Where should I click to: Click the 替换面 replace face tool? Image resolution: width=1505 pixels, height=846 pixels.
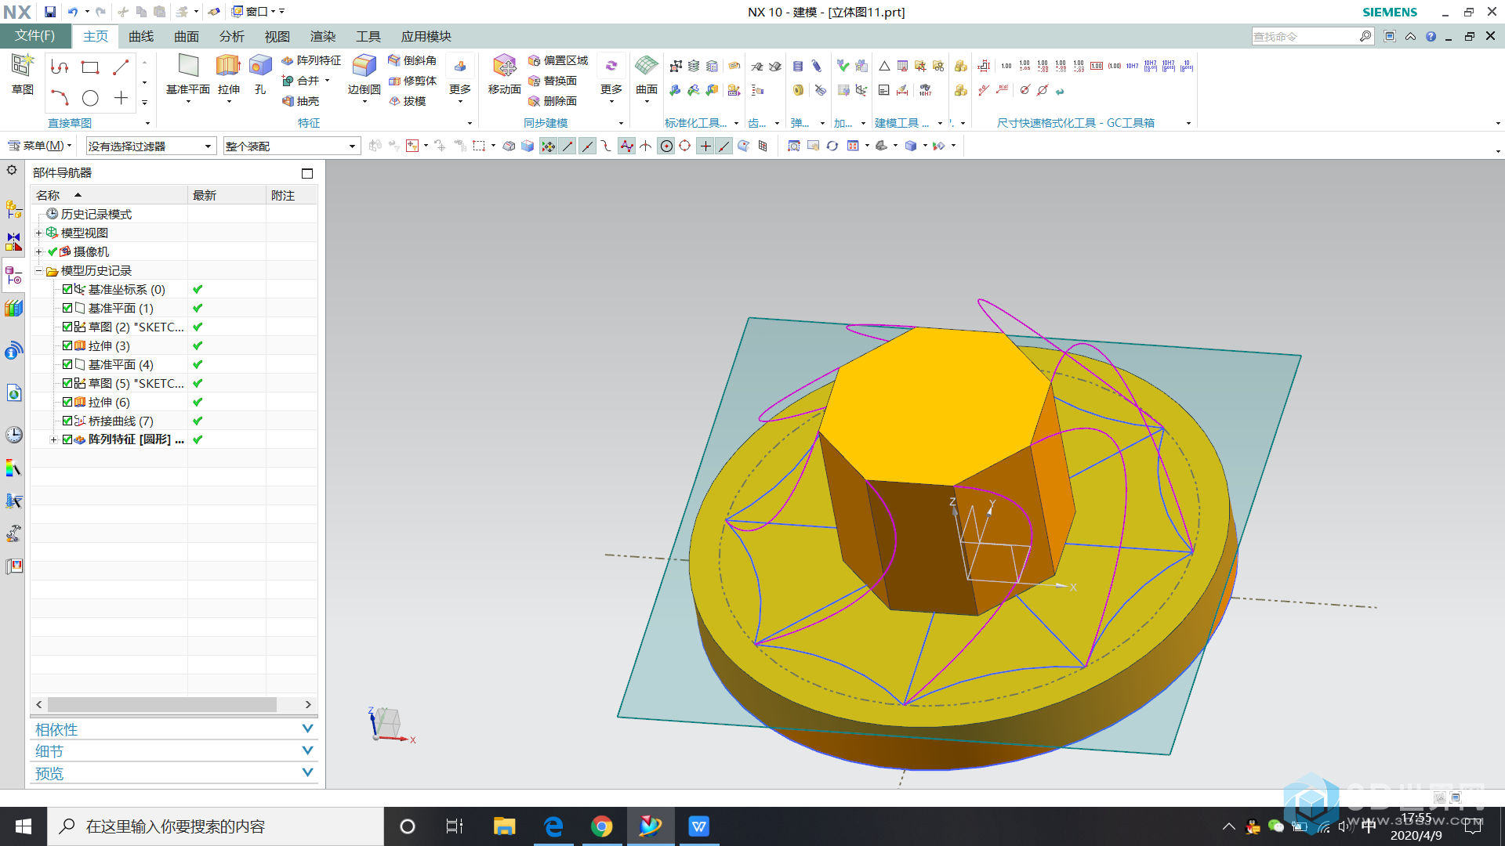click(553, 81)
